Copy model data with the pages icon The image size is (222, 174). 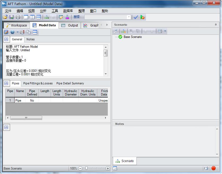[29, 32]
